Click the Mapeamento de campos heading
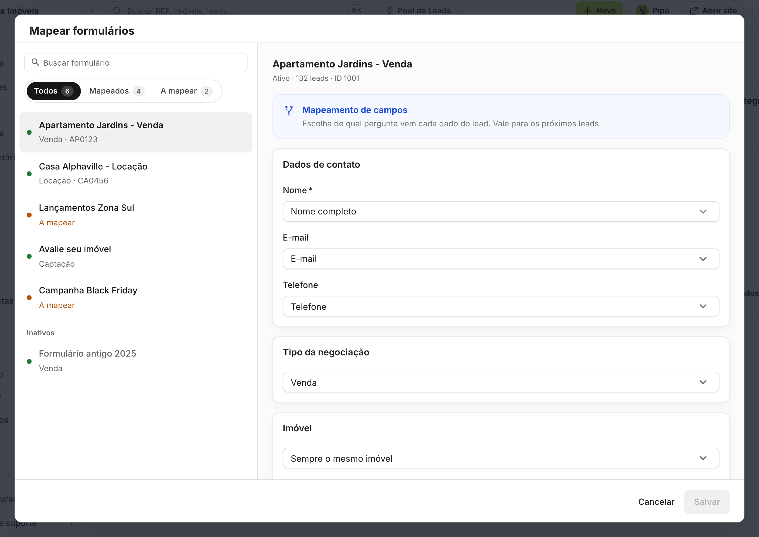Viewport: 759px width, 537px height. point(355,110)
